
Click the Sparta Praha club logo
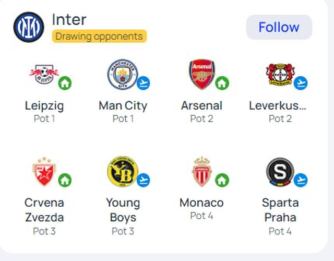pyautogui.click(x=279, y=172)
